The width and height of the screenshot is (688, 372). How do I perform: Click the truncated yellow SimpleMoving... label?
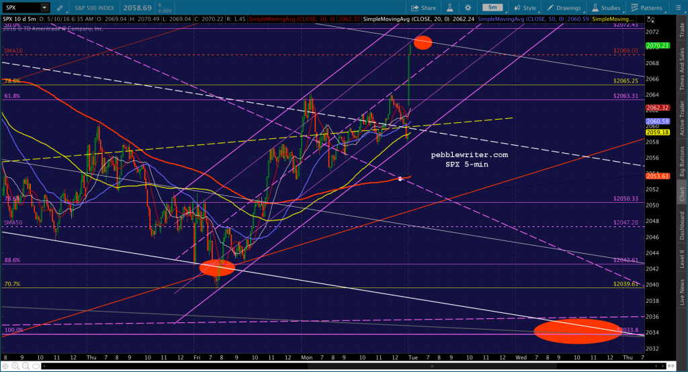613,19
